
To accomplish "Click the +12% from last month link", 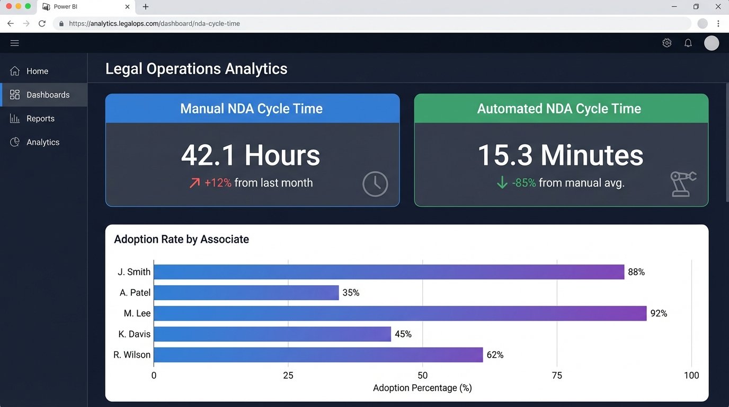I will pos(251,182).
